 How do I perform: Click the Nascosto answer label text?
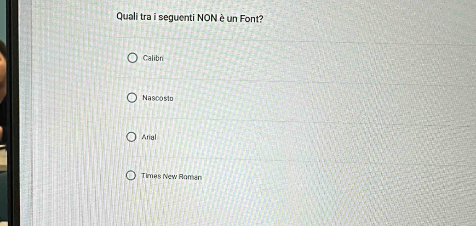coord(158,98)
